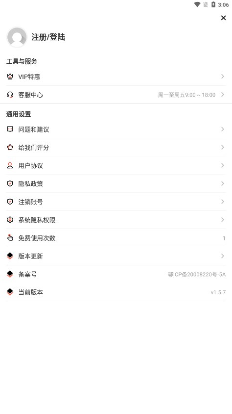Tap the headset icon for 客服中心
The width and height of the screenshot is (232, 414).
(10, 95)
